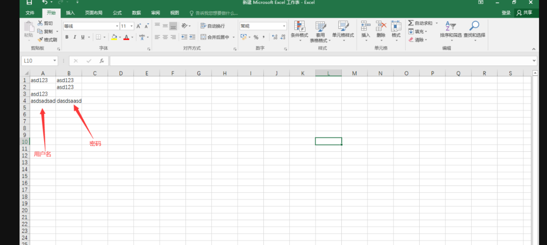This screenshot has height=245, width=547.
Task: Click the vertical scrollbar up arrow
Action: (x=535, y=73)
